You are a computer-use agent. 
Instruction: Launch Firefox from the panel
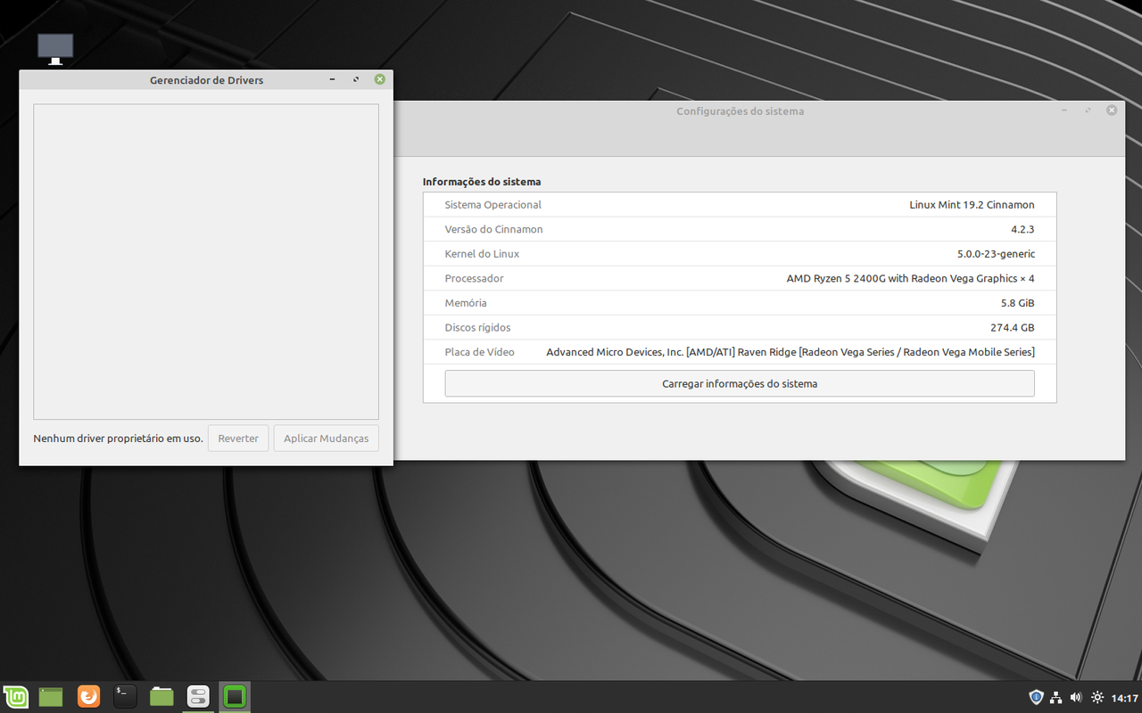click(88, 696)
